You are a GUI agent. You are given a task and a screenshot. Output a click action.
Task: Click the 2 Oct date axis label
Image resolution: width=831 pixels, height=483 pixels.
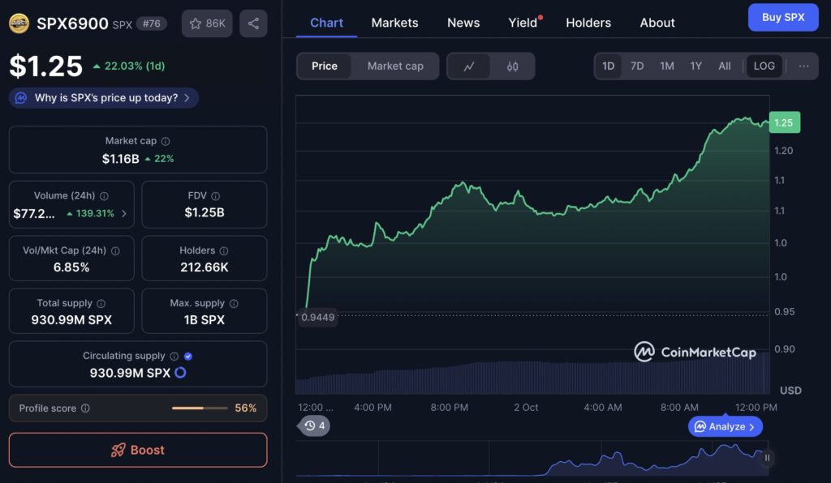pyautogui.click(x=526, y=408)
